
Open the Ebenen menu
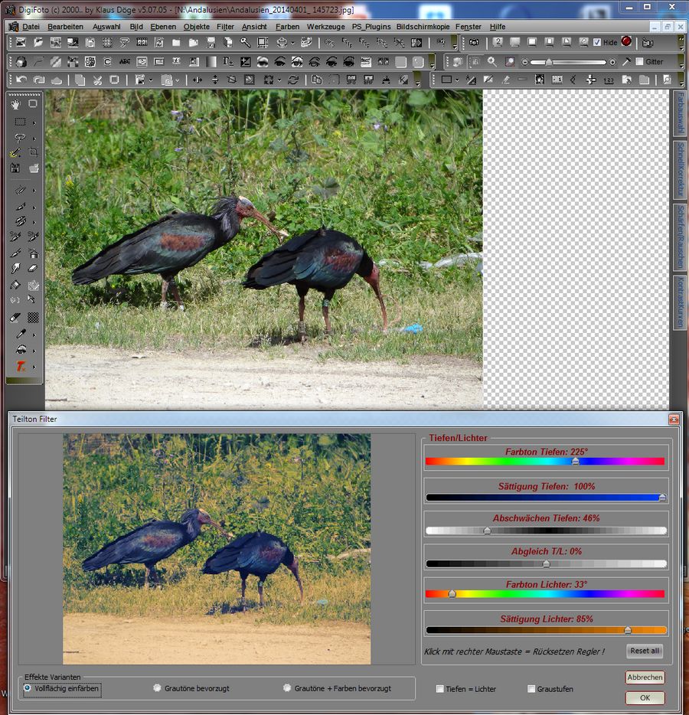162,26
